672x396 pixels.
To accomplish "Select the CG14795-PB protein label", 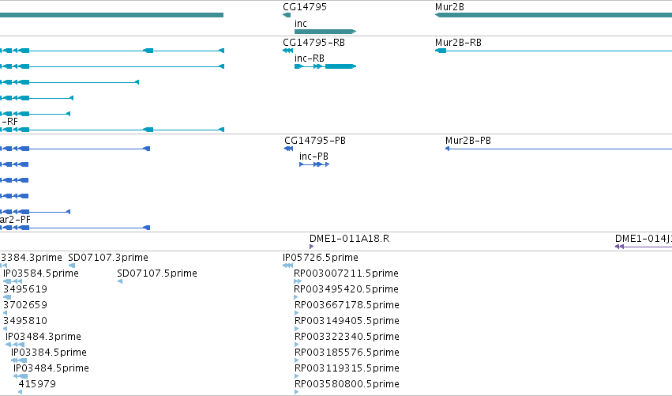I will tap(315, 141).
